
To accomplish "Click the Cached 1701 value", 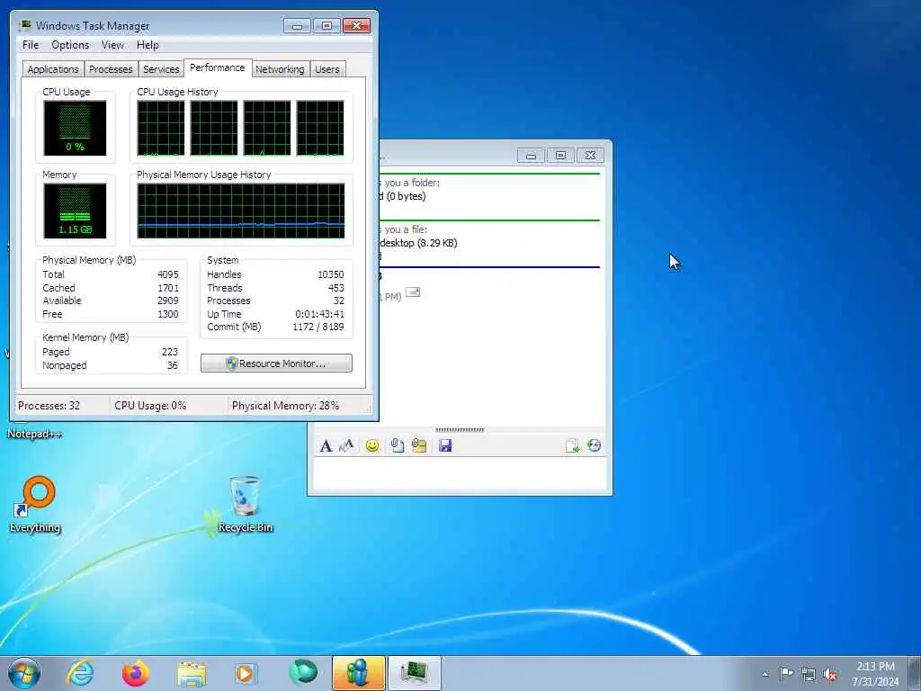I will pos(168,288).
